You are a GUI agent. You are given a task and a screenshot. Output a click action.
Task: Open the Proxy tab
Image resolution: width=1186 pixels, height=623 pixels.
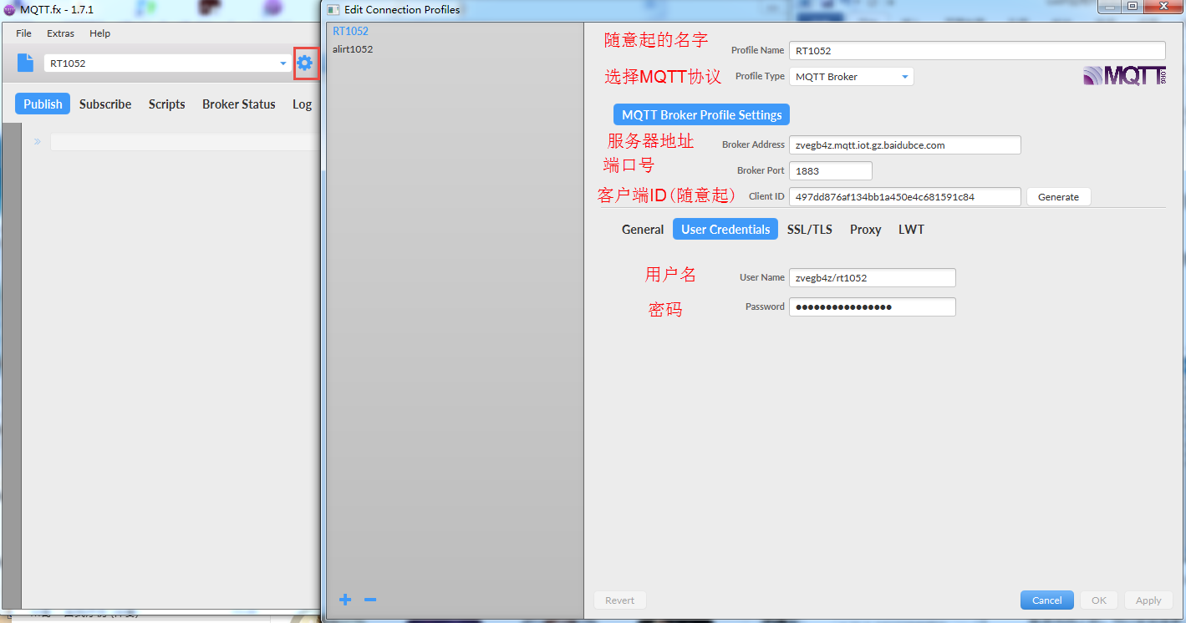point(866,230)
